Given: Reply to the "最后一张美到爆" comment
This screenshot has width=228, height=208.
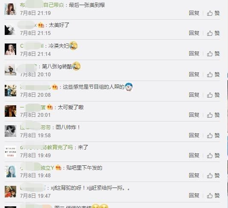Looking at the screenshot, I should click(194, 13).
